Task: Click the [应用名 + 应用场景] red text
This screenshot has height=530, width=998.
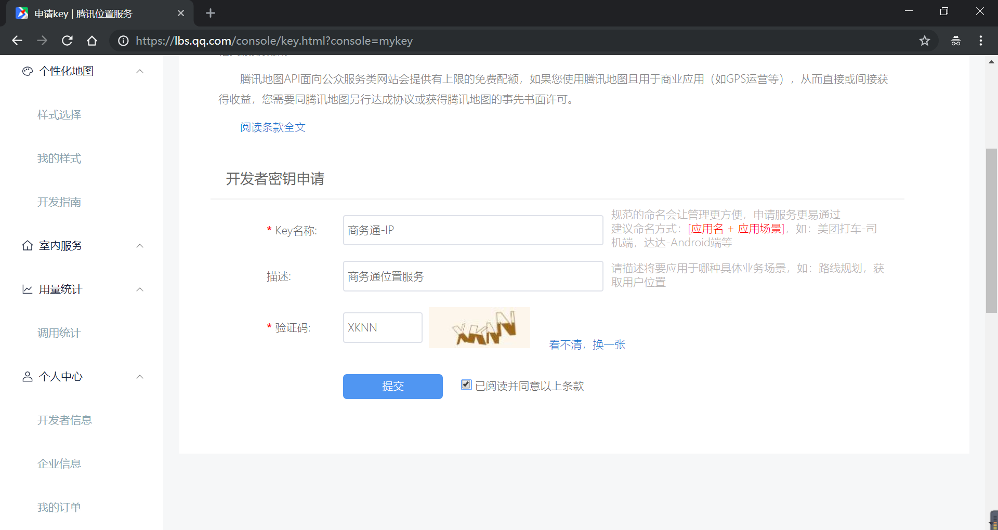Action: click(x=736, y=229)
